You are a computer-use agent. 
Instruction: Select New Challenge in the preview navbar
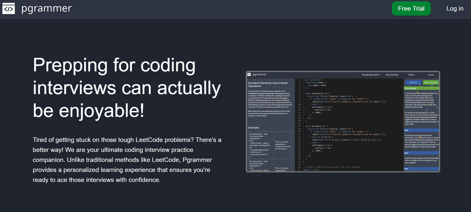[392, 75]
